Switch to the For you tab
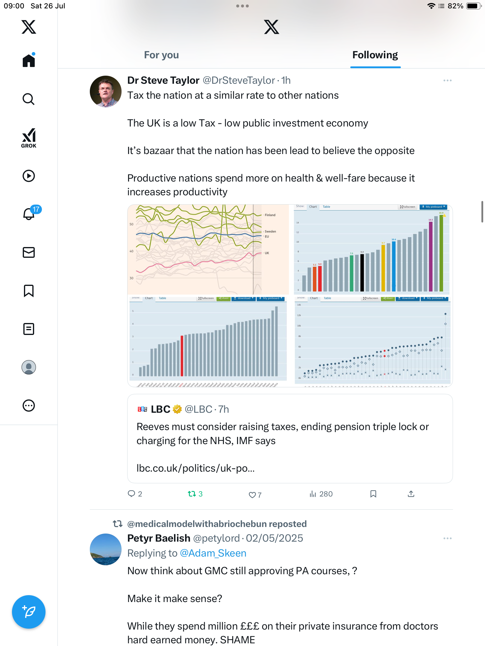The width and height of the screenshot is (485, 646). pyautogui.click(x=161, y=55)
